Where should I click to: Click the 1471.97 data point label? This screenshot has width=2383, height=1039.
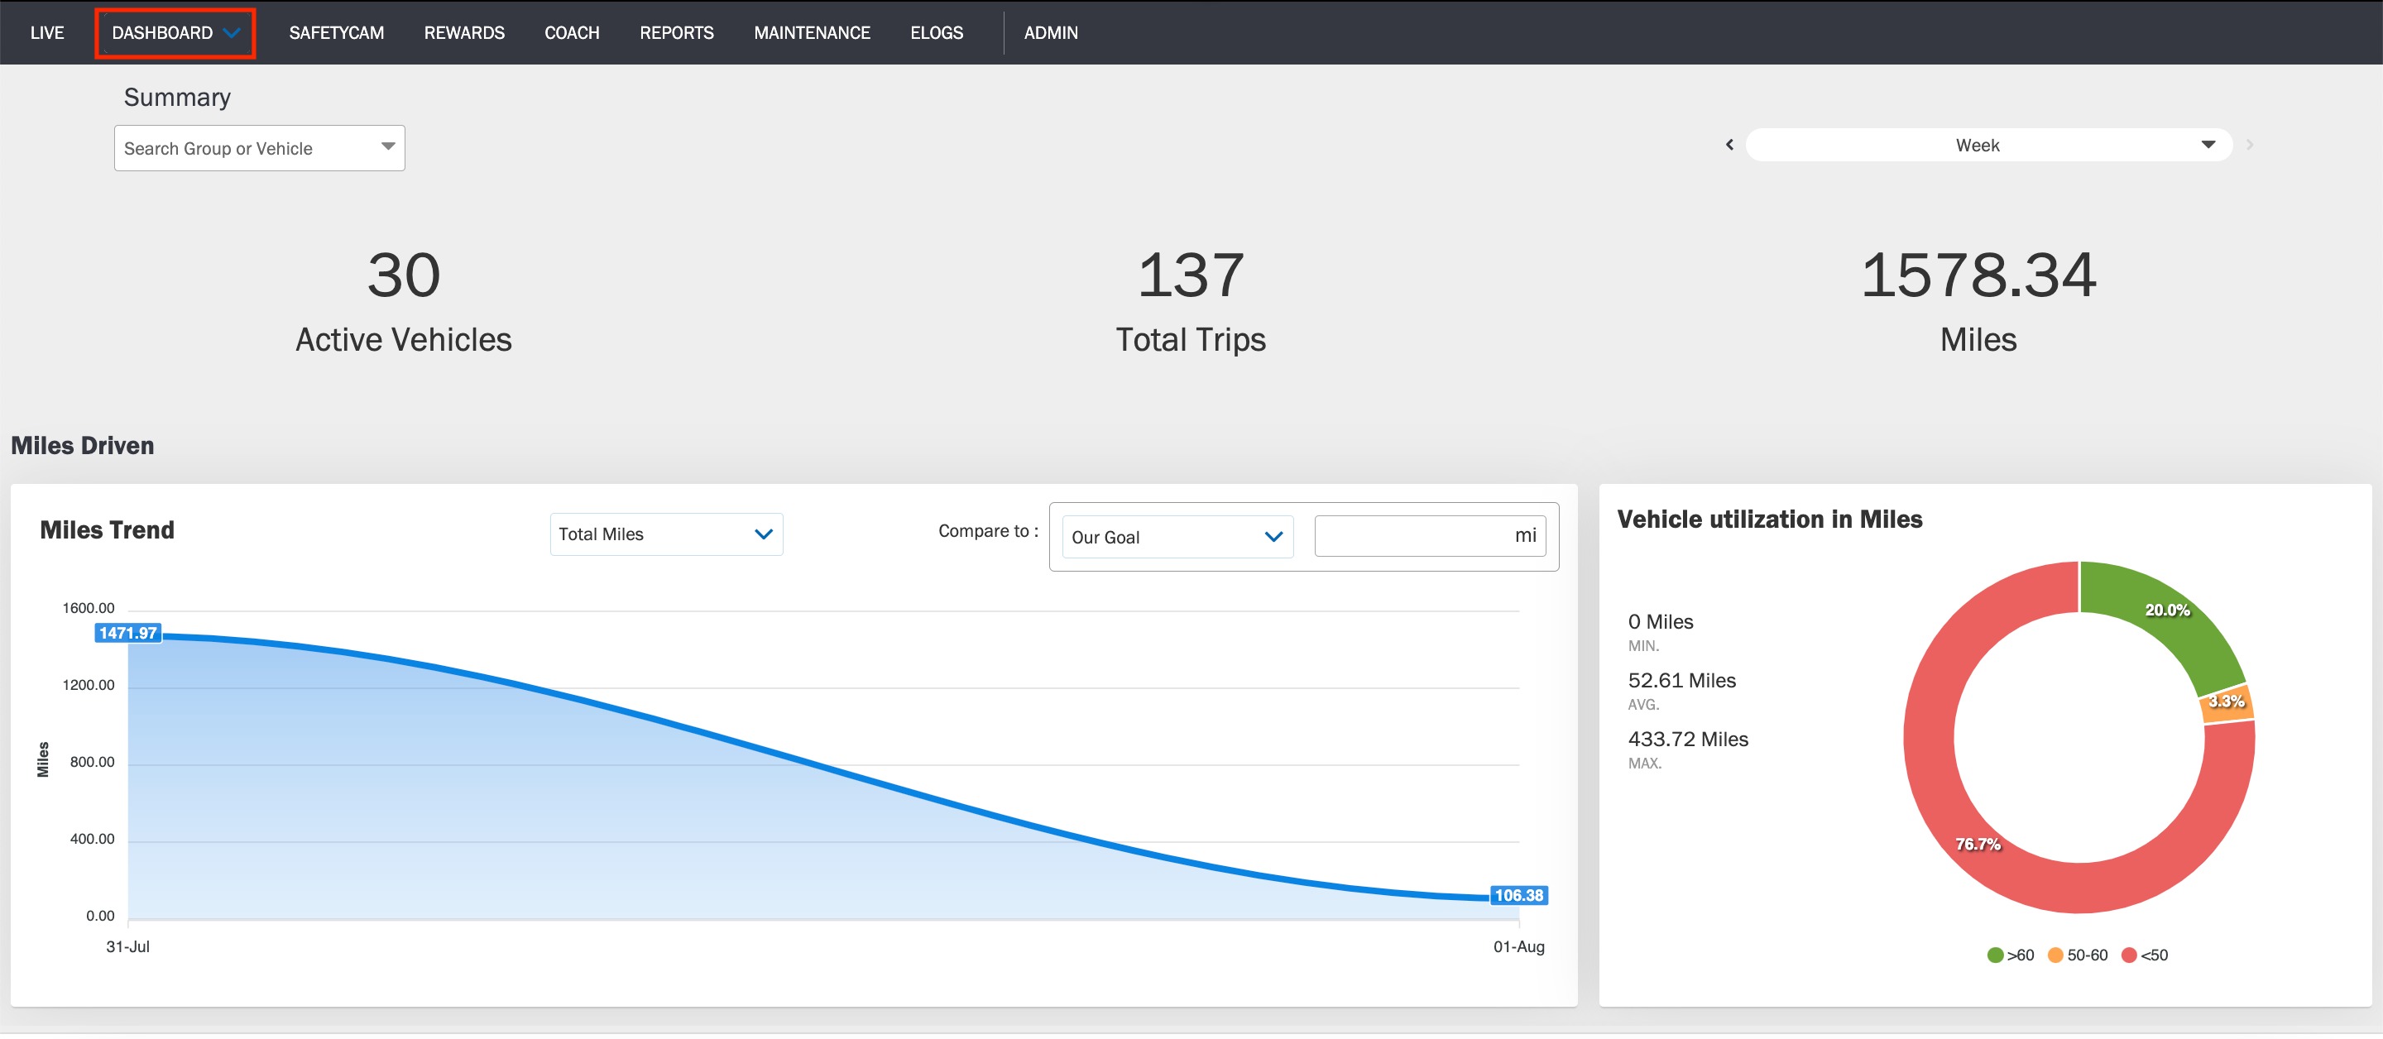pyautogui.click(x=127, y=633)
